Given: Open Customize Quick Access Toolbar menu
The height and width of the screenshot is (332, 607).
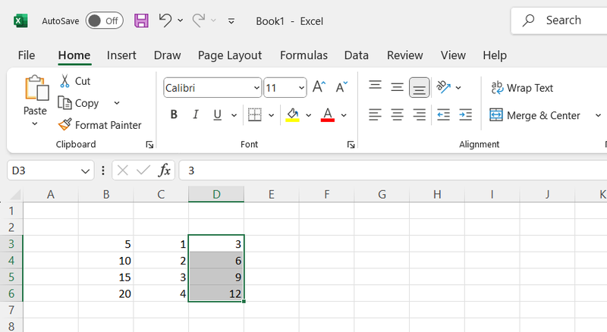Looking at the screenshot, I should click(231, 21).
